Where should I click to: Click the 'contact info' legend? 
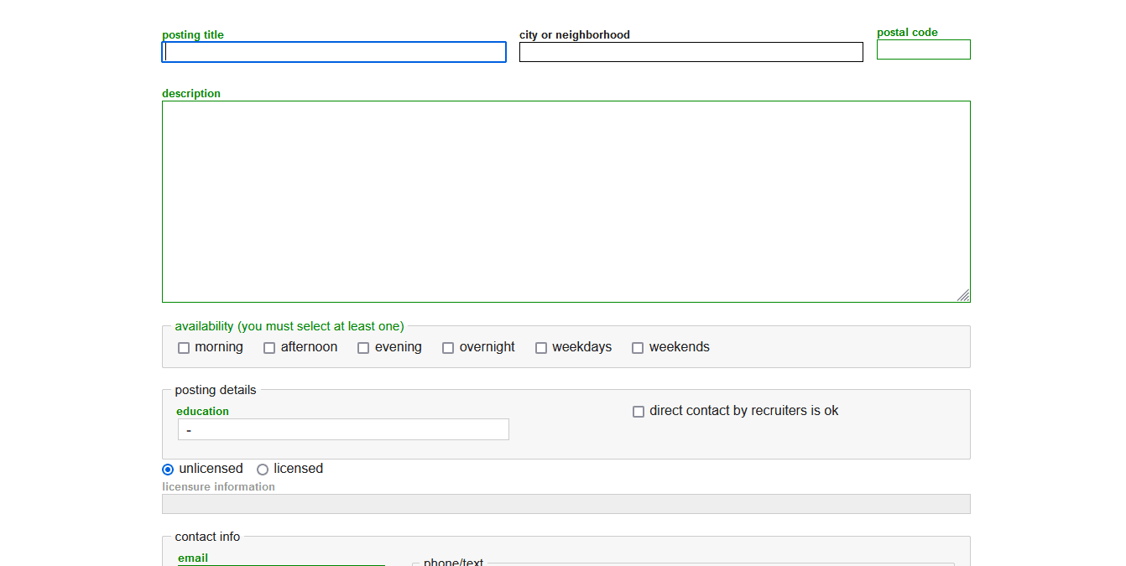(207, 537)
